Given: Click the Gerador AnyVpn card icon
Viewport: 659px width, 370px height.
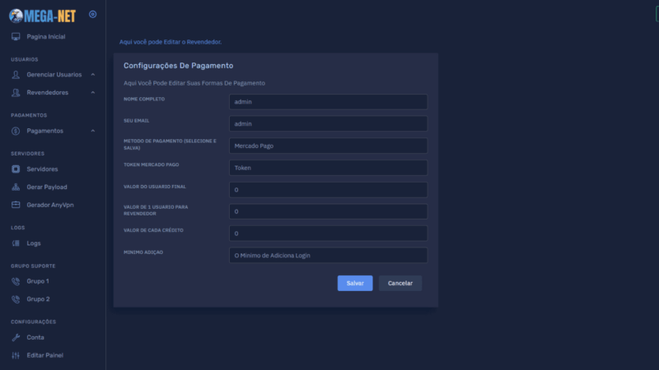Looking at the screenshot, I should 16,205.
